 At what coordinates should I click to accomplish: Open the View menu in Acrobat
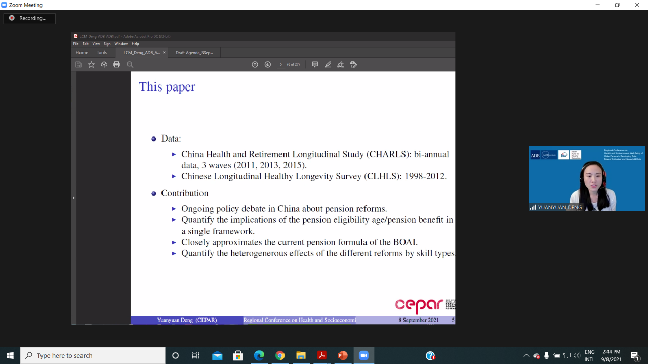point(96,44)
